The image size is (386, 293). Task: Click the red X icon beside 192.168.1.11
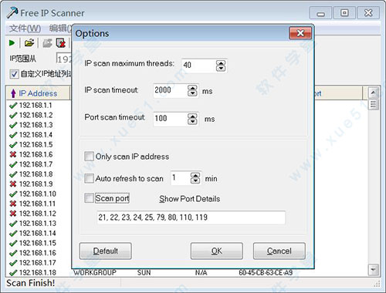point(13,204)
